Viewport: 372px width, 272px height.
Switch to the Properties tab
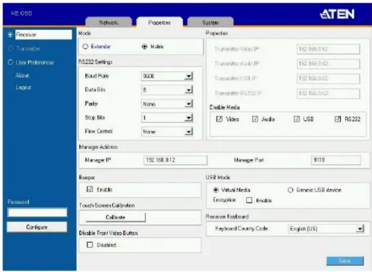coord(159,22)
